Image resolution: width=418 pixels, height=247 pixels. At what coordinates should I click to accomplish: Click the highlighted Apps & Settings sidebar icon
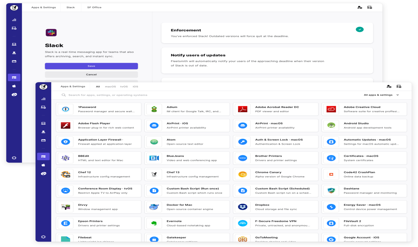(x=43, y=156)
